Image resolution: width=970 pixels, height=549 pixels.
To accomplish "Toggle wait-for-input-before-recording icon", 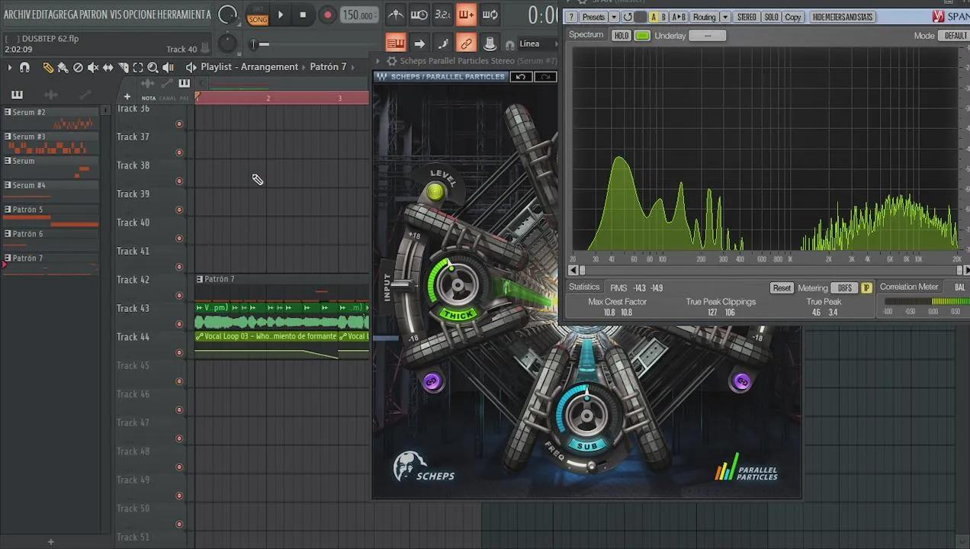I will coord(419,14).
